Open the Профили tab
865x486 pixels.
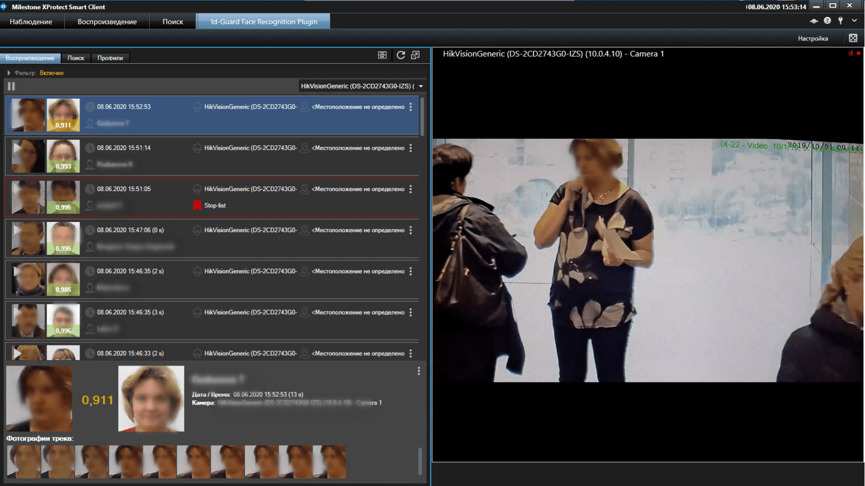110,58
